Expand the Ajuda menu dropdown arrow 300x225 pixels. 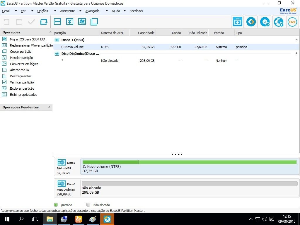(x=125, y=11)
